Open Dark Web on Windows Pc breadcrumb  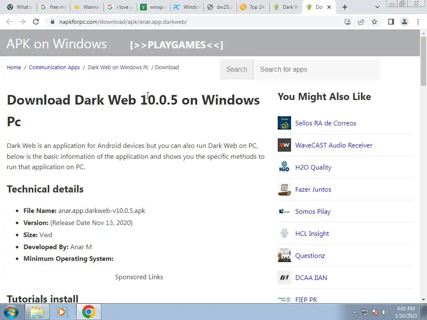click(118, 67)
